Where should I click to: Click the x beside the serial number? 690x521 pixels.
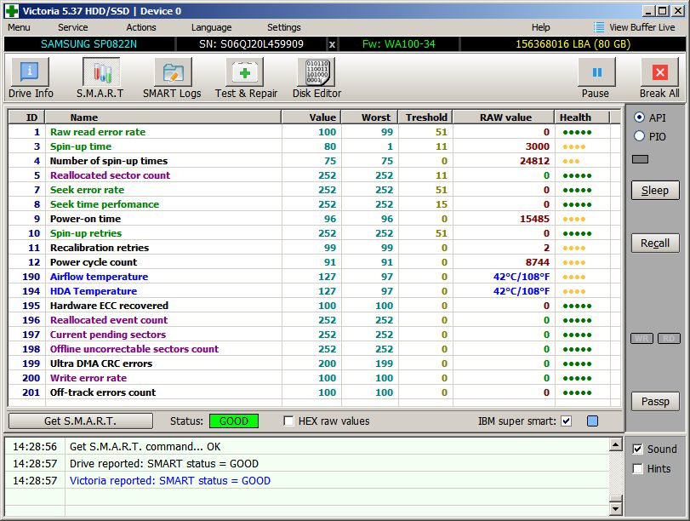pos(333,44)
